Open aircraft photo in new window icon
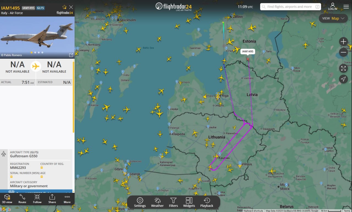This screenshot has height=212, width=352. (x=71, y=55)
